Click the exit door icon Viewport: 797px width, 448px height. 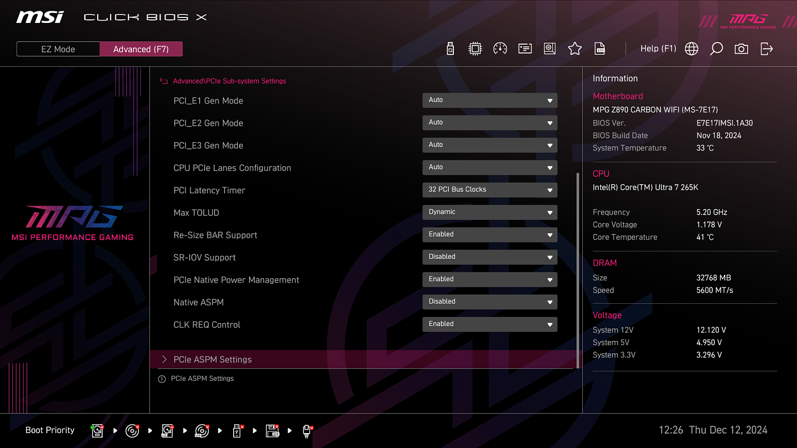click(767, 49)
